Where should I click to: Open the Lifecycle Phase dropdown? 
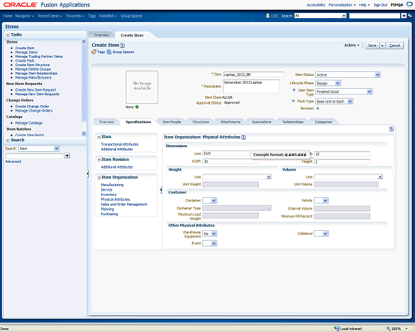tap(337, 83)
